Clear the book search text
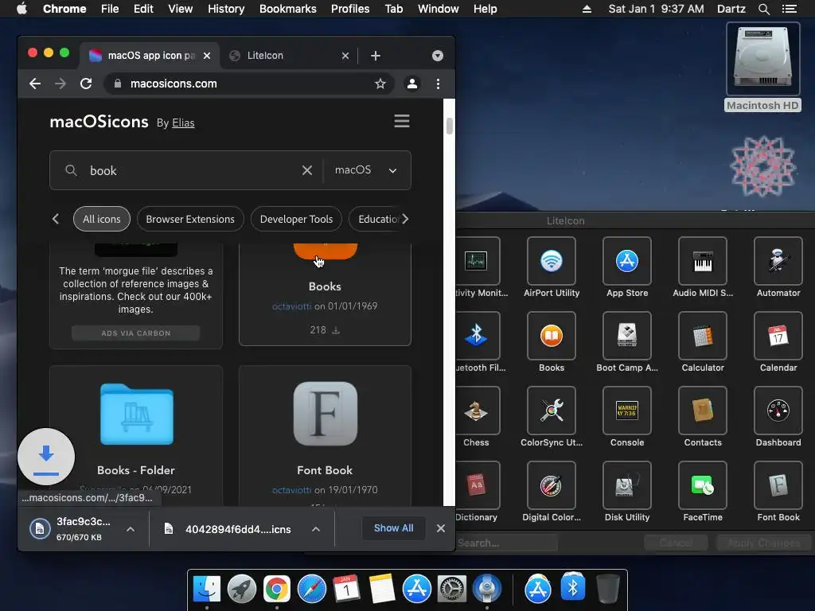The height and width of the screenshot is (611, 815). coord(307,170)
